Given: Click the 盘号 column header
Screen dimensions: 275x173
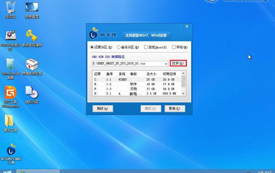Looking at the screenshot, I should 111,74.
